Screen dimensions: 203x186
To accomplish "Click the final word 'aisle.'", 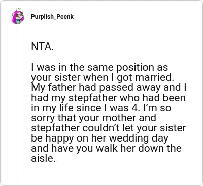I will pyautogui.click(x=43, y=158).
